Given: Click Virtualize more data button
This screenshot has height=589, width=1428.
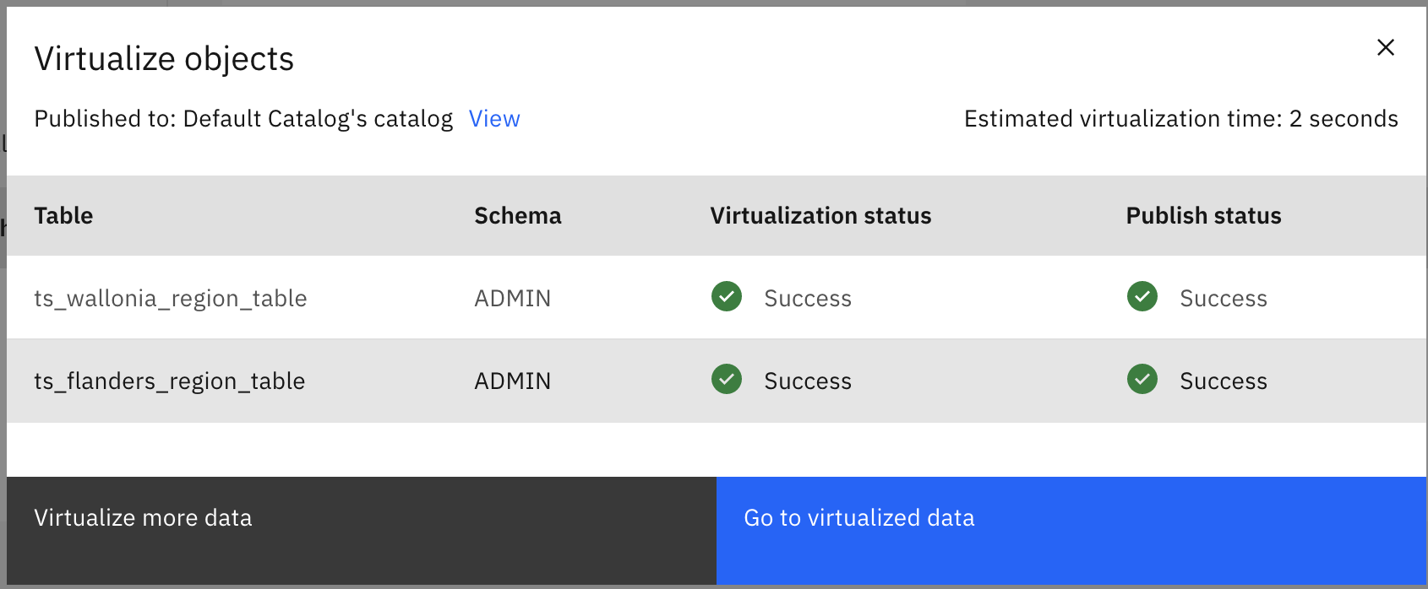Looking at the screenshot, I should (x=362, y=531).
